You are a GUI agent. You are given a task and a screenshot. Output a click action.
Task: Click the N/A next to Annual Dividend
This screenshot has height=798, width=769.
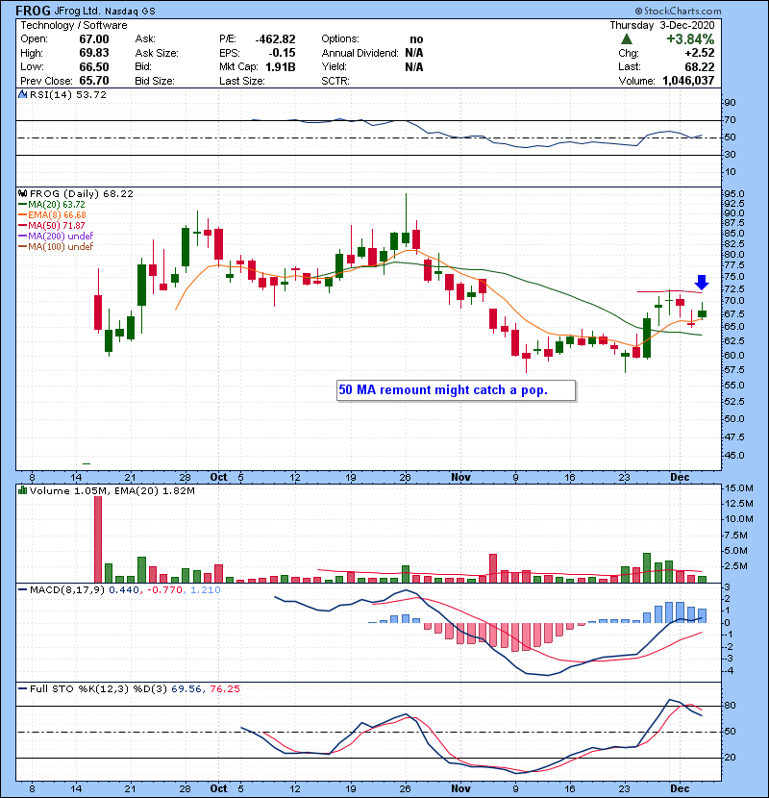coord(414,53)
